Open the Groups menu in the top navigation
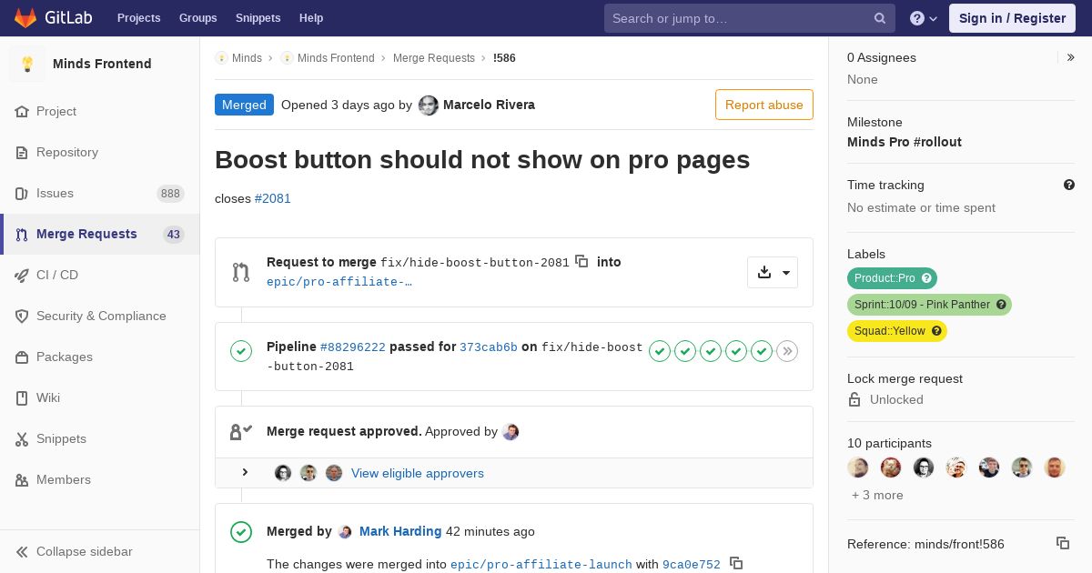Viewport: 1092px width, 573px height. click(x=197, y=18)
